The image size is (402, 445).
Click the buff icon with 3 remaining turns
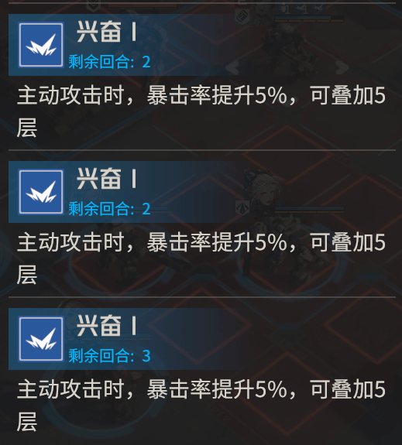pyautogui.click(x=41, y=339)
